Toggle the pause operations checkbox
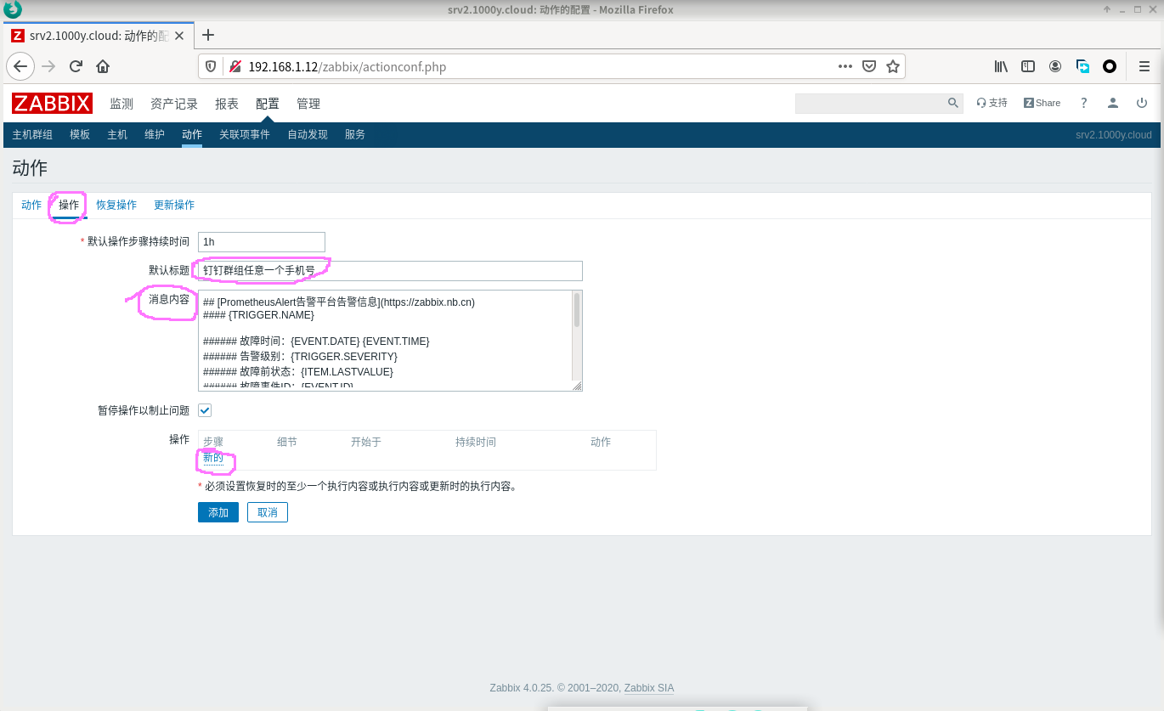 click(205, 410)
